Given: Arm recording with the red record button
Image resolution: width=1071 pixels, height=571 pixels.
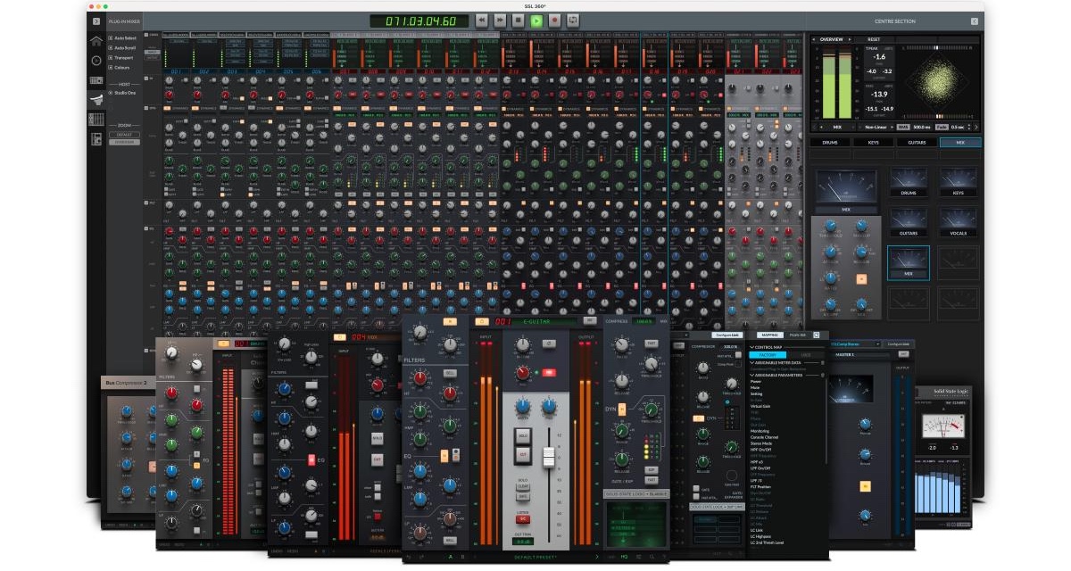Looking at the screenshot, I should coord(554,20).
